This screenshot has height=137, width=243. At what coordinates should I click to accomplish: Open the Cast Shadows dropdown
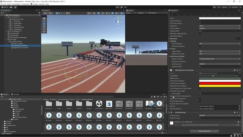point(220,44)
